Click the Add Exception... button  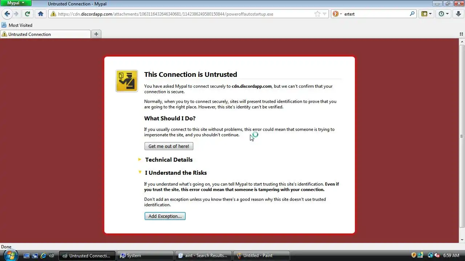click(165, 216)
